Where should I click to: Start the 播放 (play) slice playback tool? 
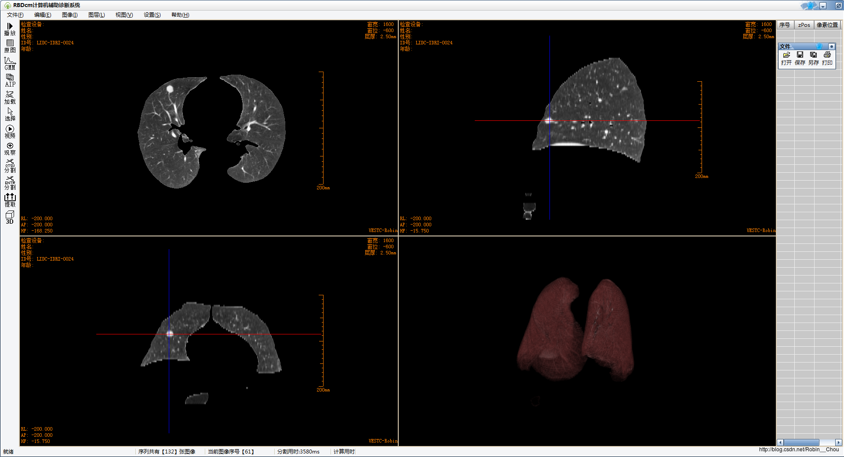tap(10, 29)
